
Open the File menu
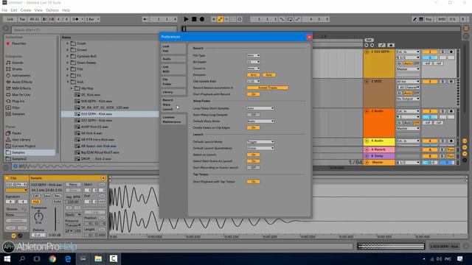point(4,10)
